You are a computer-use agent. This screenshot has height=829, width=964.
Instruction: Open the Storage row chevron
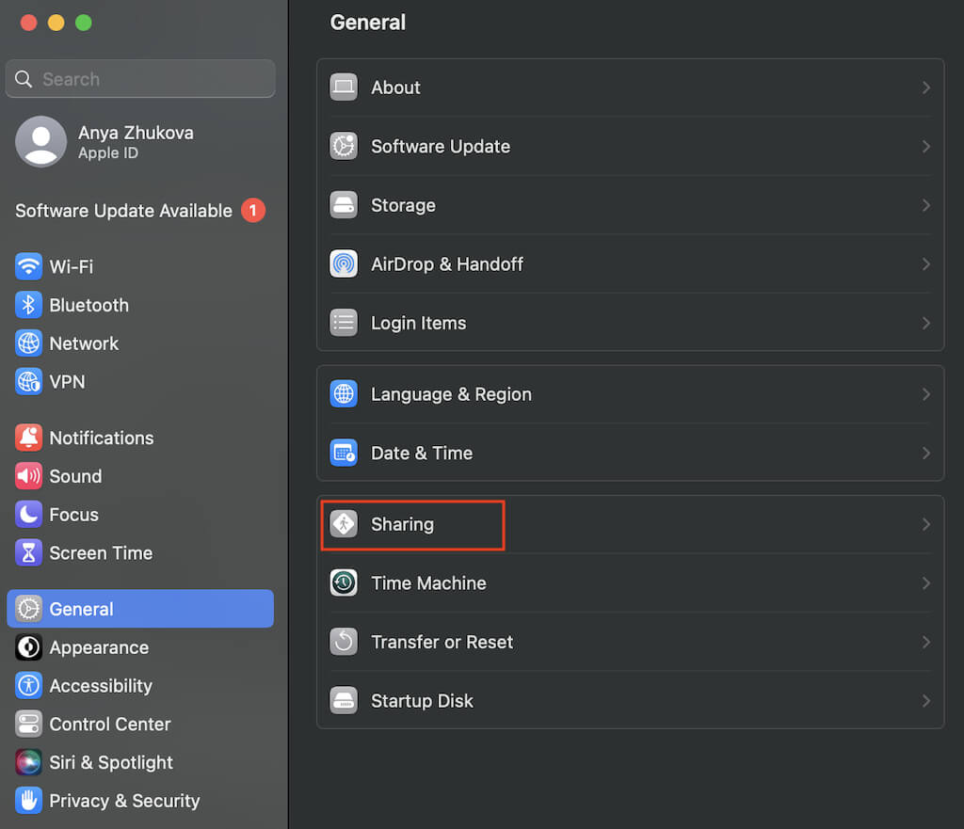[926, 205]
